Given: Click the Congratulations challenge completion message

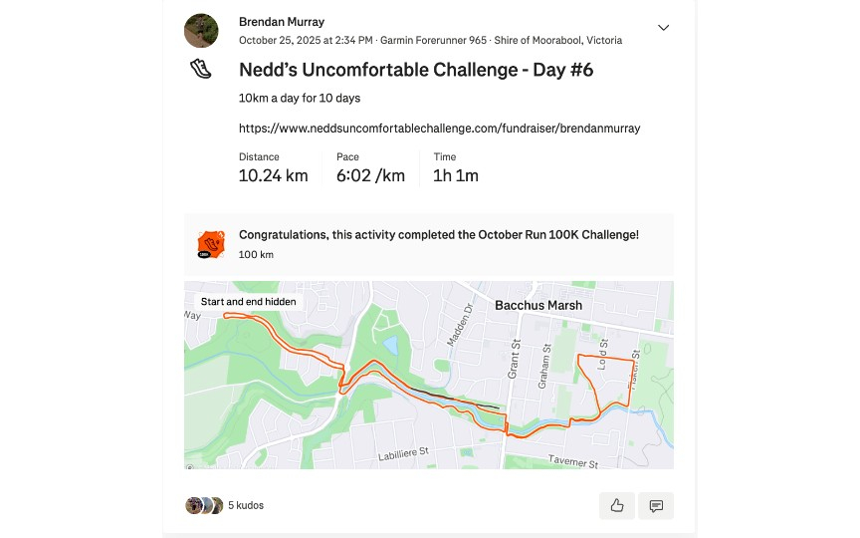Looking at the screenshot, I should coord(438,235).
